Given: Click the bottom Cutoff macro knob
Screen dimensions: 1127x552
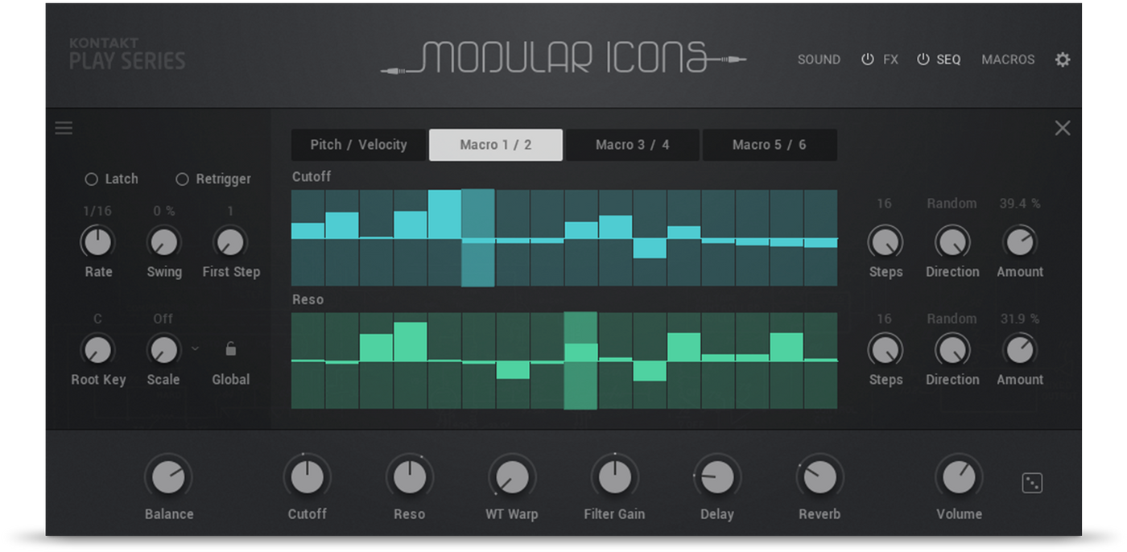Looking at the screenshot, I should (307, 478).
